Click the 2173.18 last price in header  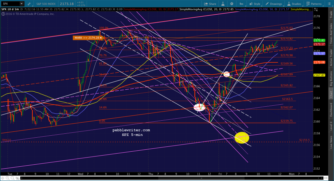(x=67, y=4)
